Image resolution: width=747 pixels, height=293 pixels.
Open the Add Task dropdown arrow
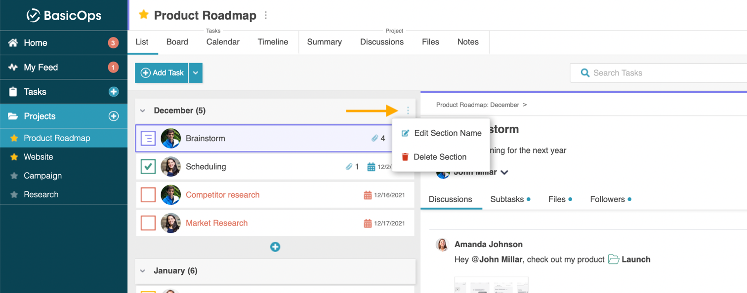[196, 73]
